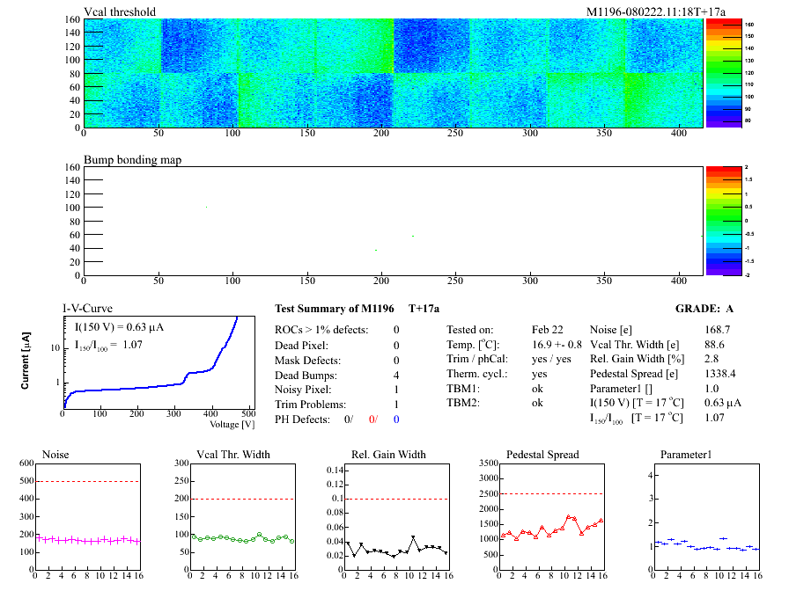This screenshot has height=591, width=789.
Task: Click the "yes / yes" Trim / phCal value
Action: [551, 359]
